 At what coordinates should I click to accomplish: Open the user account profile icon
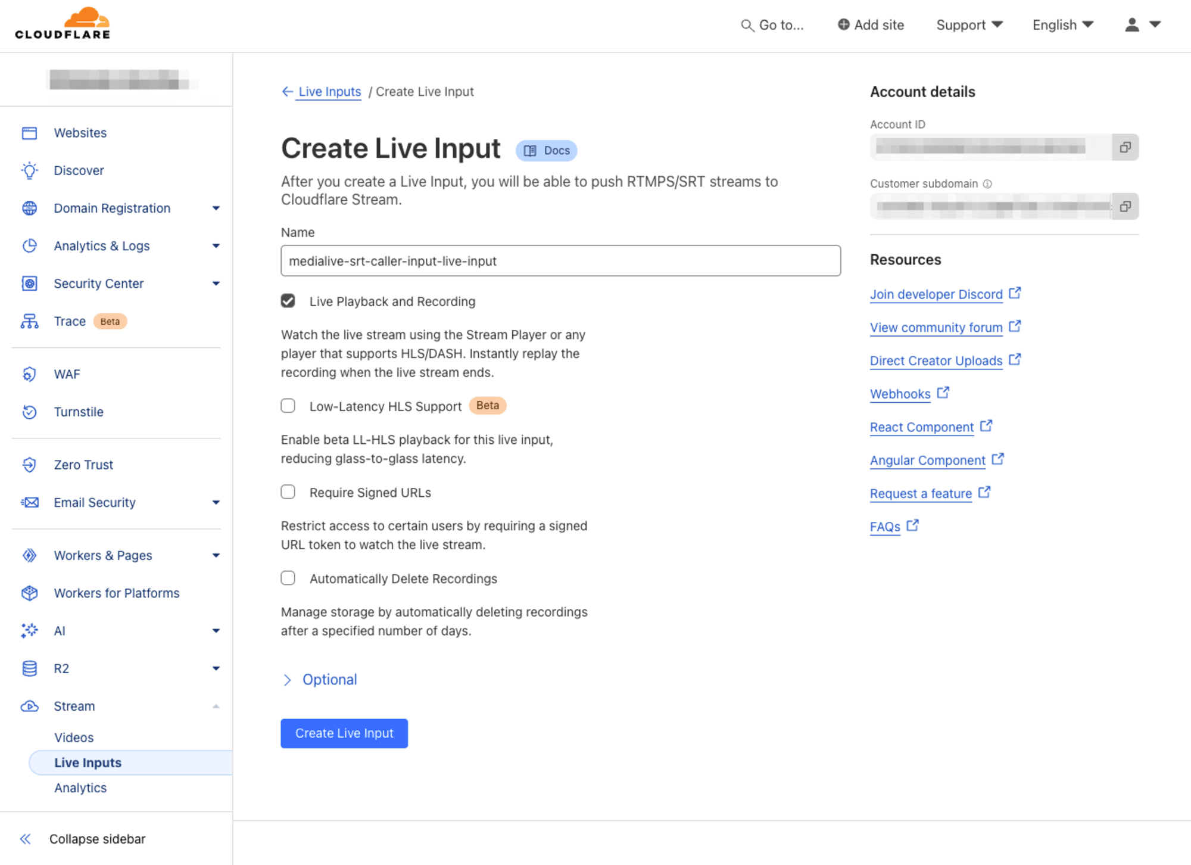click(1131, 24)
